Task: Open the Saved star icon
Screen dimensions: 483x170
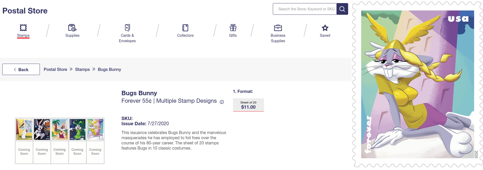Action: coord(325,28)
